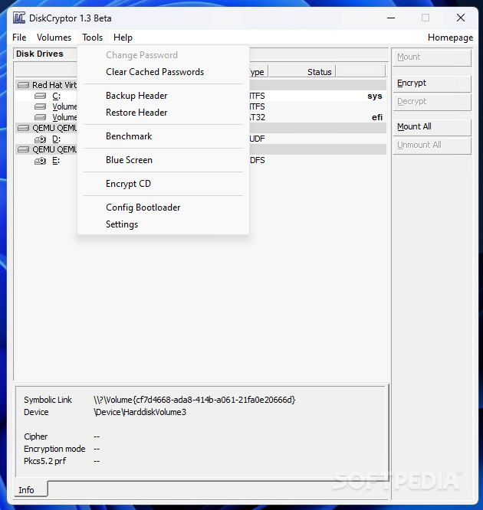Click the Symbolic Link volume GUID value
Viewport: 483px width, 510px height.
(195, 400)
